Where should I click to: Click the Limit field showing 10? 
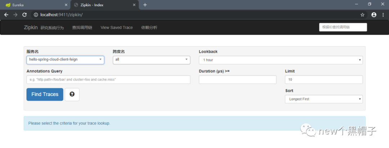tap(324, 80)
